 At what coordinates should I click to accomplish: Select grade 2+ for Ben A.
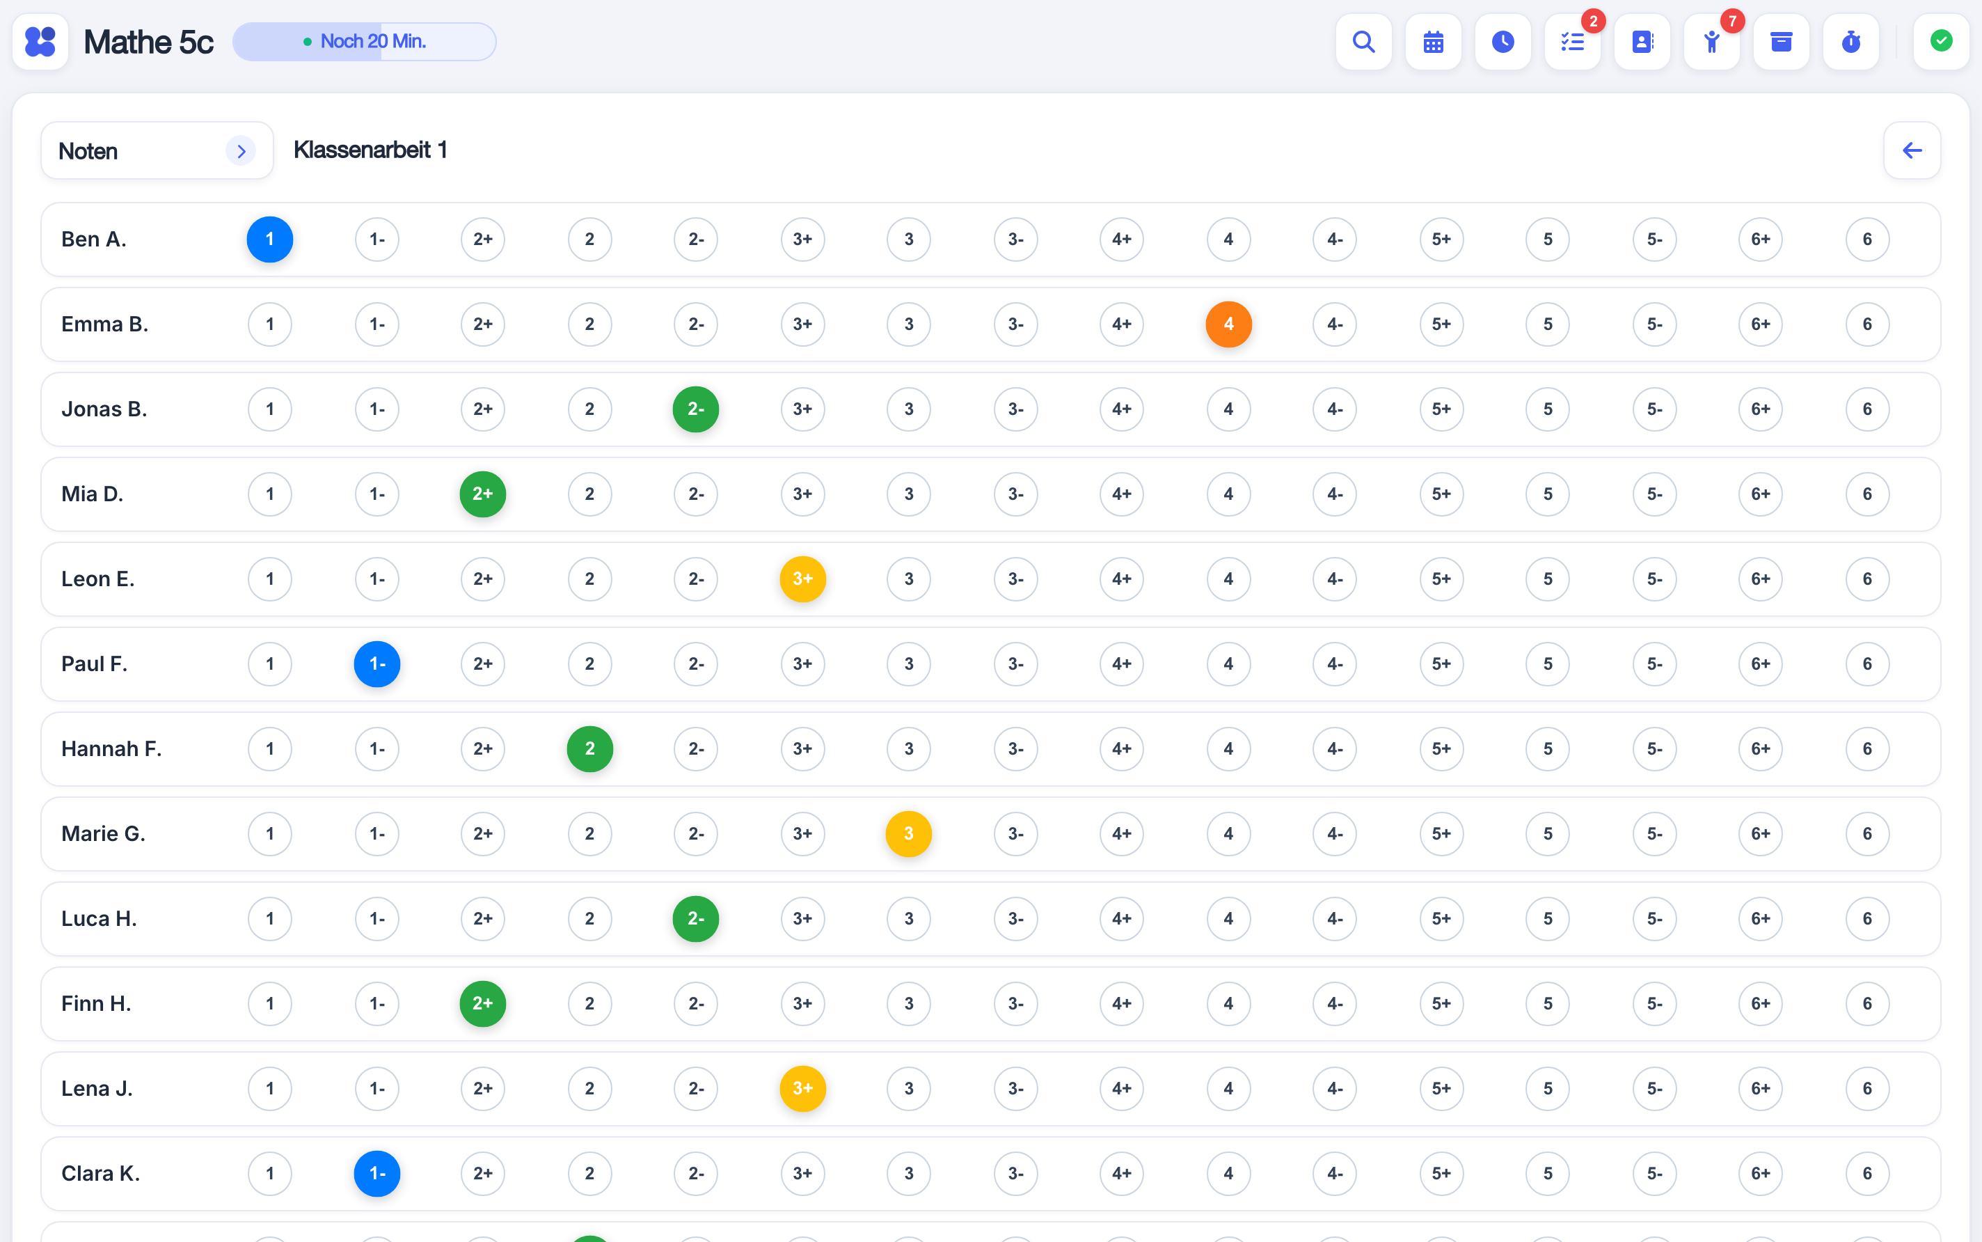click(x=483, y=239)
